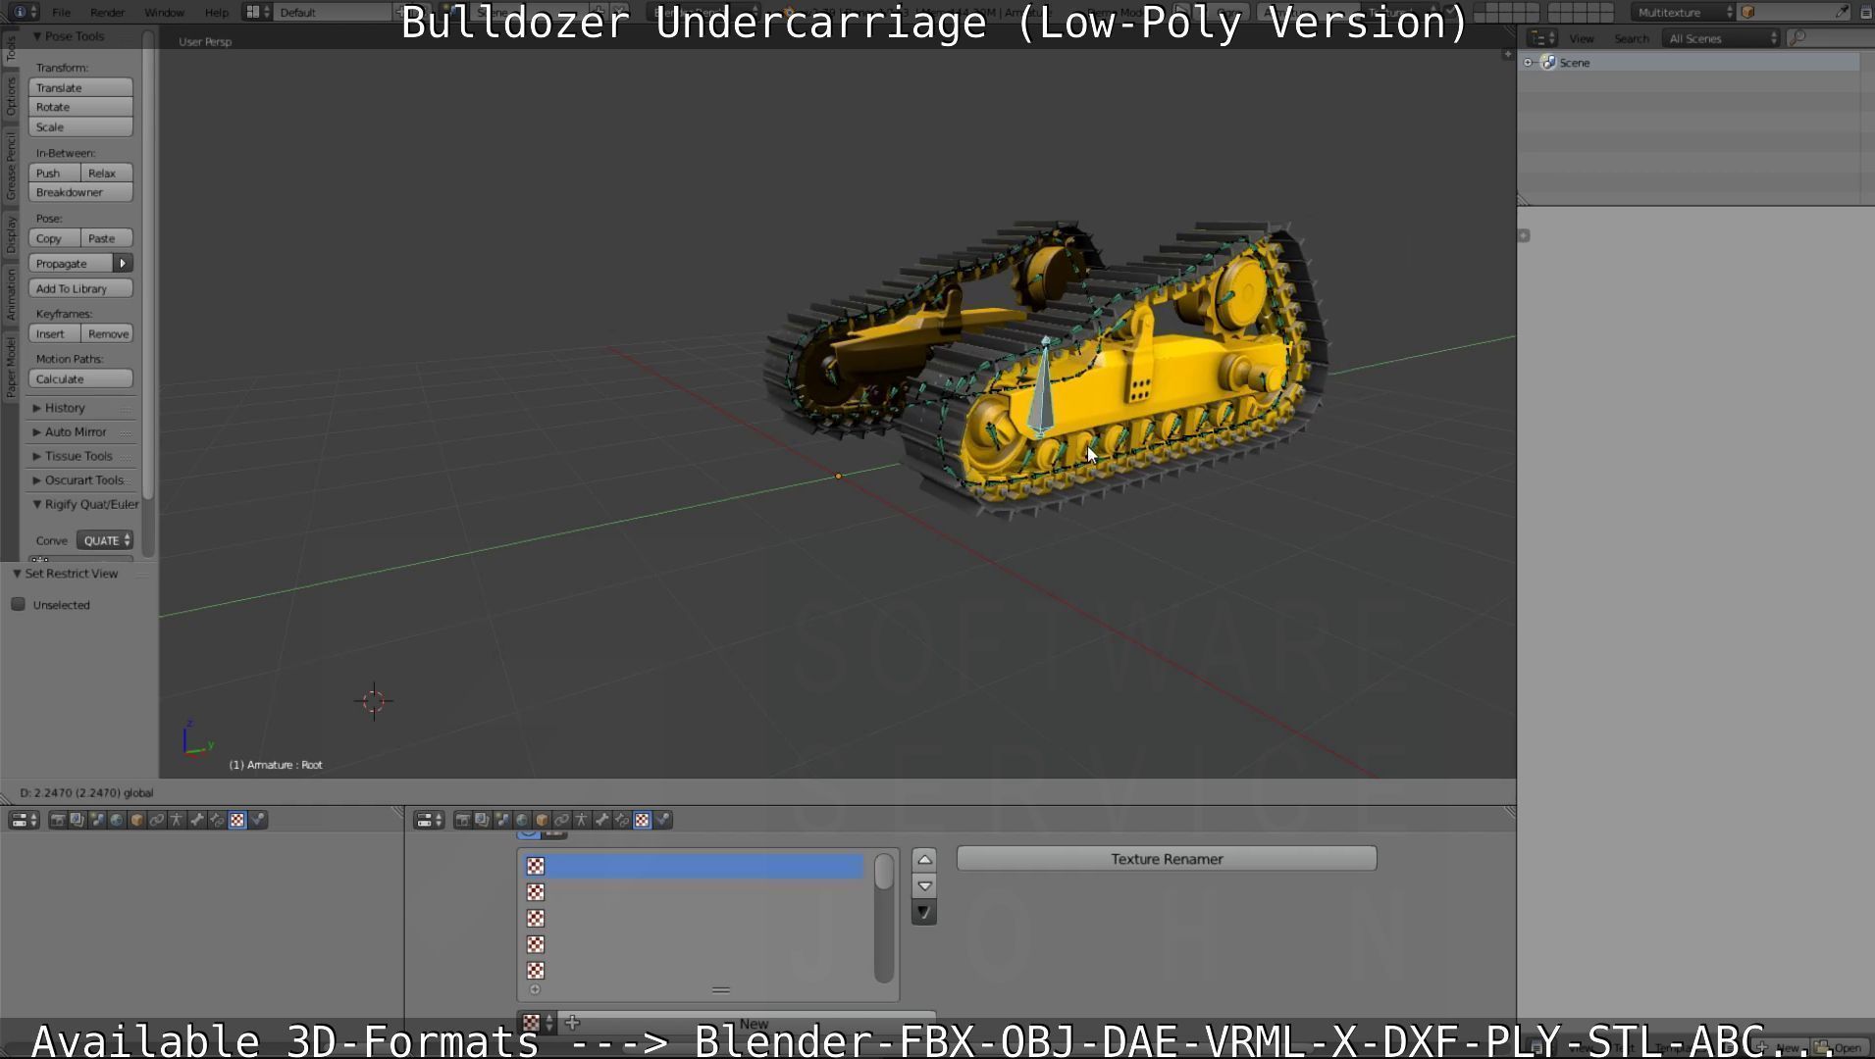1875x1059 pixels.
Task: Click the Rotate button
Action: pyautogui.click(x=80, y=108)
